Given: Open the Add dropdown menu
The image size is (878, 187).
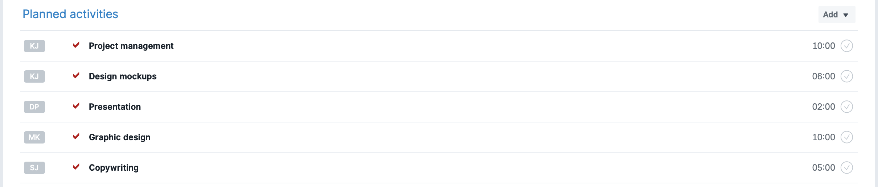Looking at the screenshot, I should tap(837, 14).
